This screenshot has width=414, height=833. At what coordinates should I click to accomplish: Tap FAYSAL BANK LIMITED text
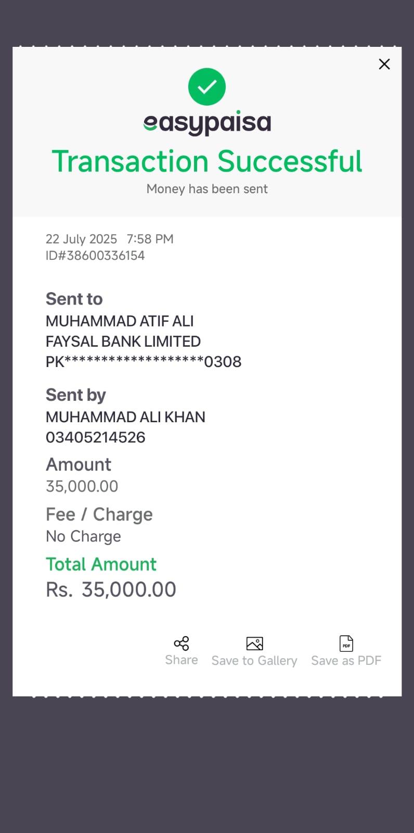[x=123, y=342]
